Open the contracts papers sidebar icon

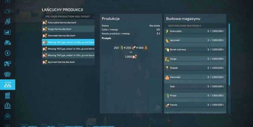click(8, 74)
